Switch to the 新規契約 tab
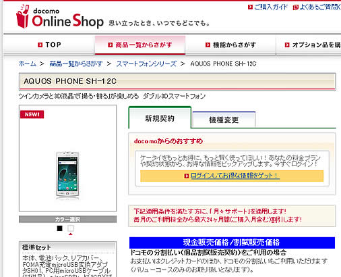The height and width of the screenshot is (277, 341). [160, 118]
